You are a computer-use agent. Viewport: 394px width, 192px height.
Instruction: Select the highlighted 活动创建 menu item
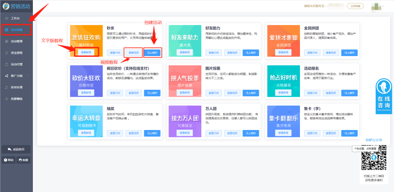[x=16, y=30]
